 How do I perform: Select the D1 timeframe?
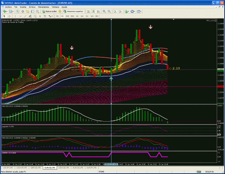click(x=87, y=16)
